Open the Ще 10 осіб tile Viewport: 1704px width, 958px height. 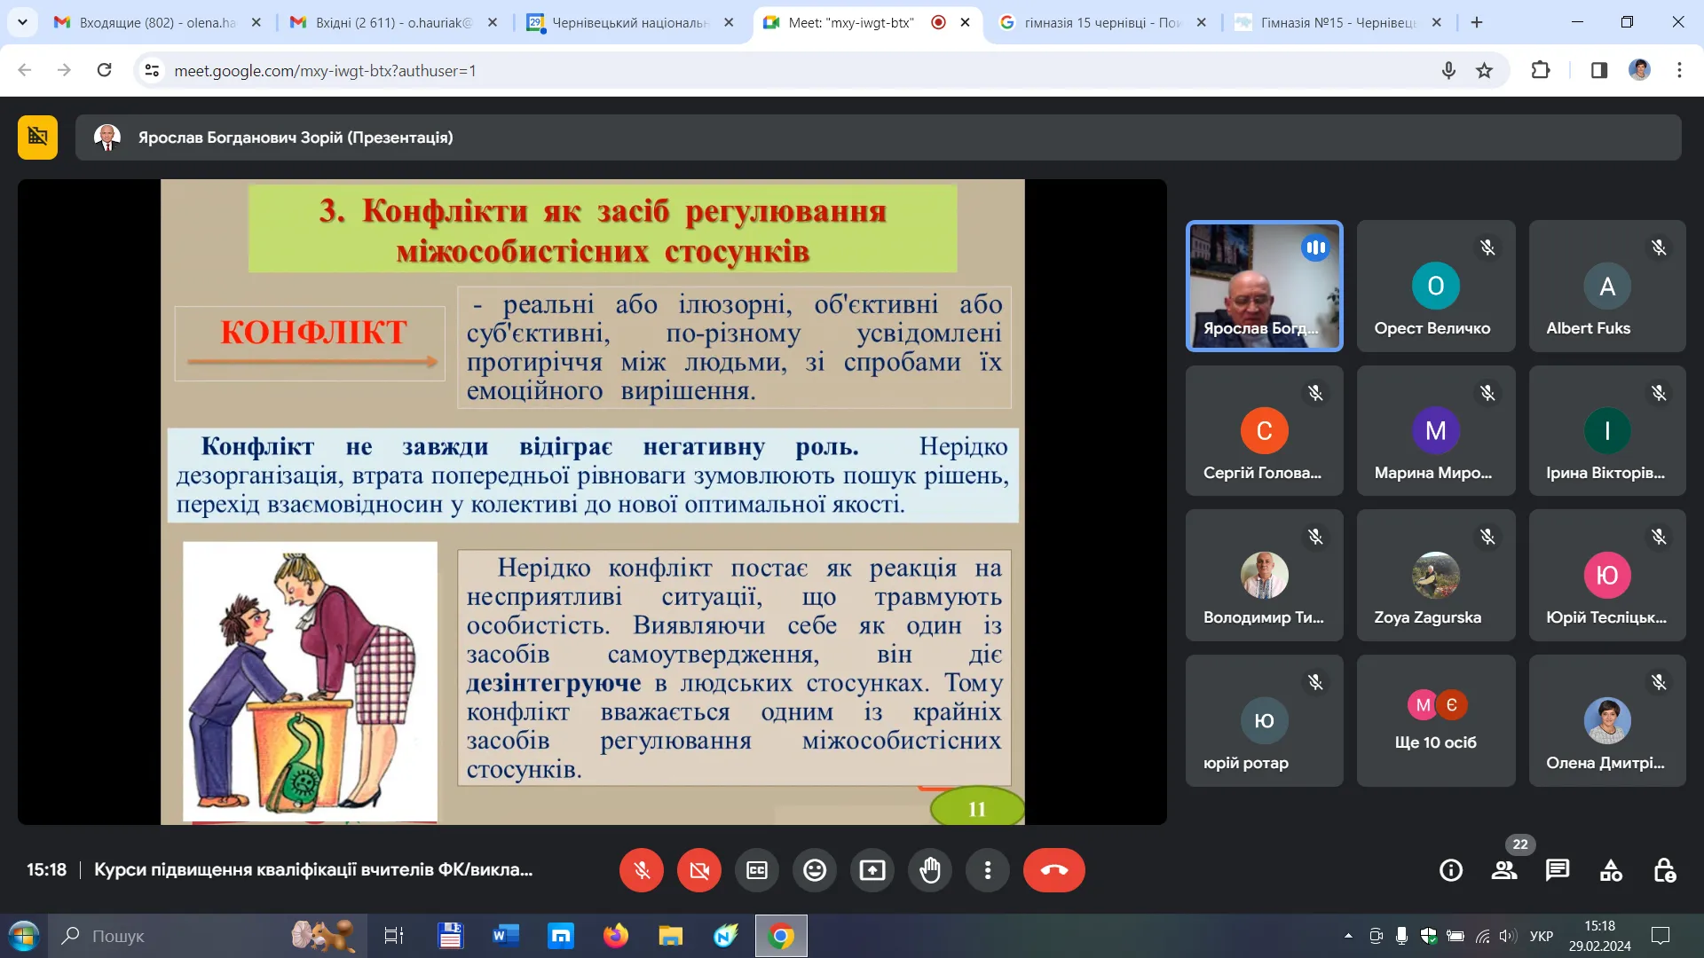coord(1436,720)
